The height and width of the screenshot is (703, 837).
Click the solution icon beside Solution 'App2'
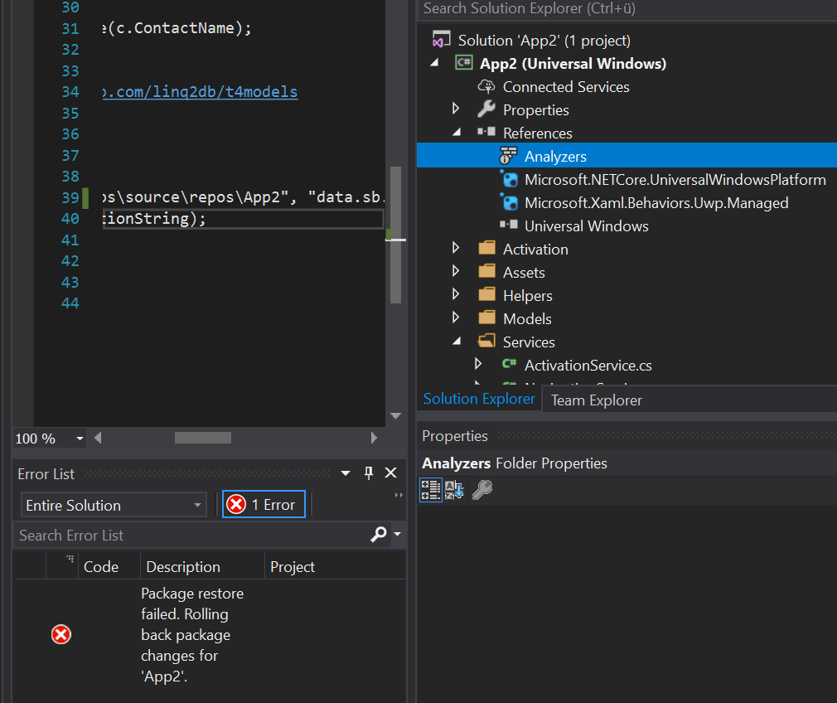point(439,40)
